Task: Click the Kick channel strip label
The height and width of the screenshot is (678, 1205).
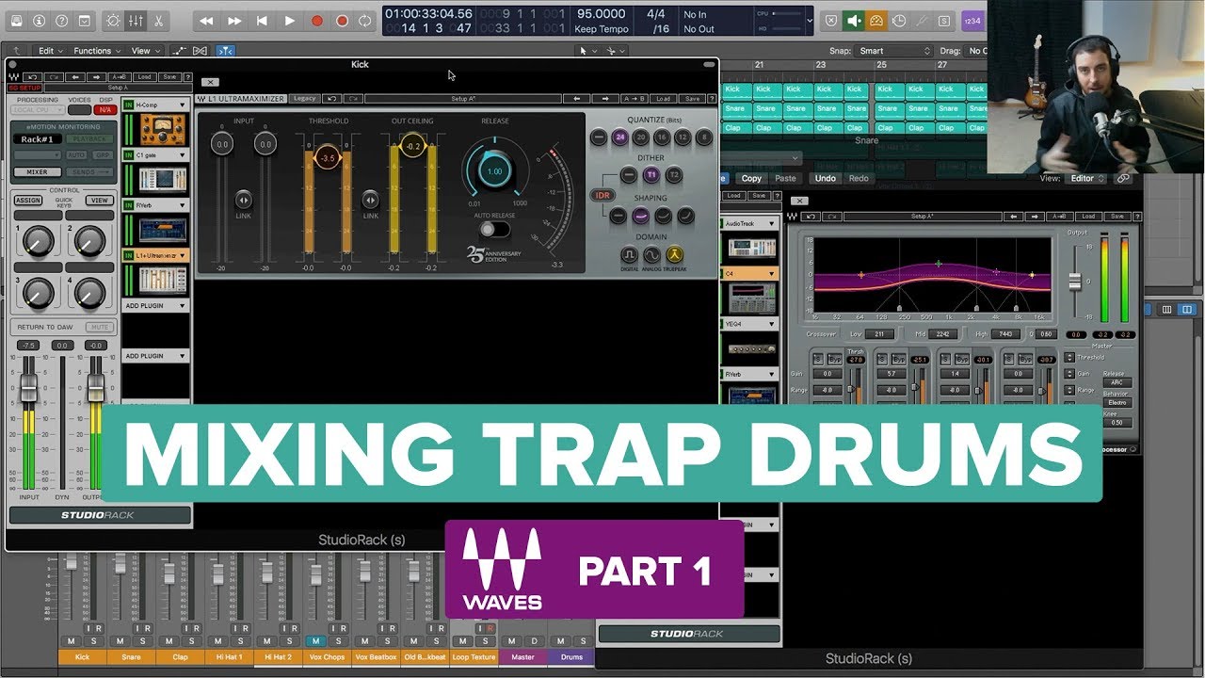Action: pyautogui.click(x=83, y=656)
